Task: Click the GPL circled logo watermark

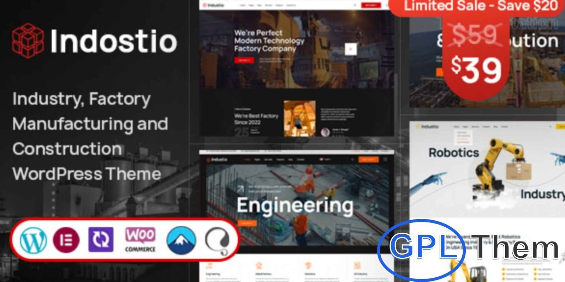Action: pyautogui.click(x=420, y=247)
